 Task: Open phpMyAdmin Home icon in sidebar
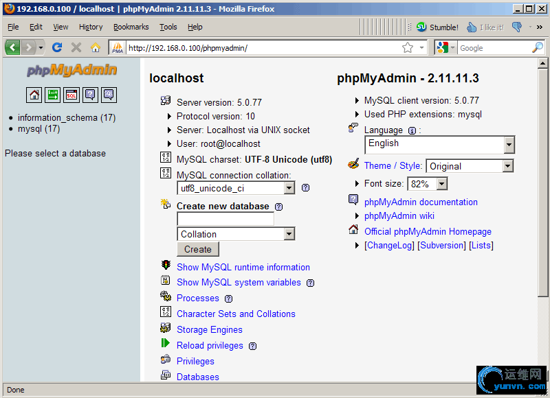tap(34, 95)
